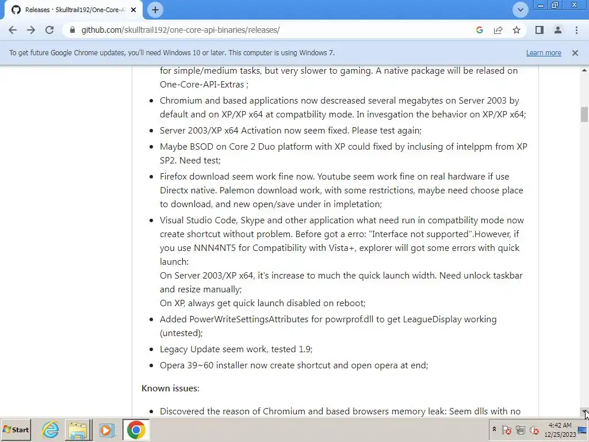This screenshot has height=442, width=589.
Task: Click the 'Maybe BSOD on Core 2 Duo' text
Action: point(343,153)
